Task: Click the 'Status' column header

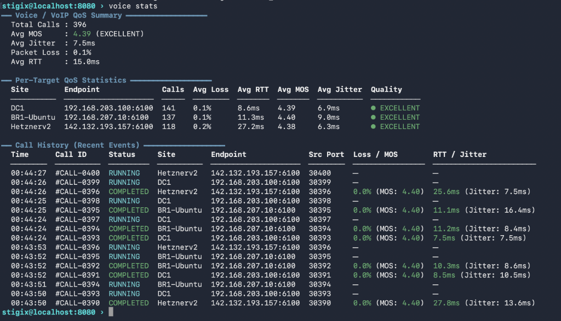Action: 122,155
